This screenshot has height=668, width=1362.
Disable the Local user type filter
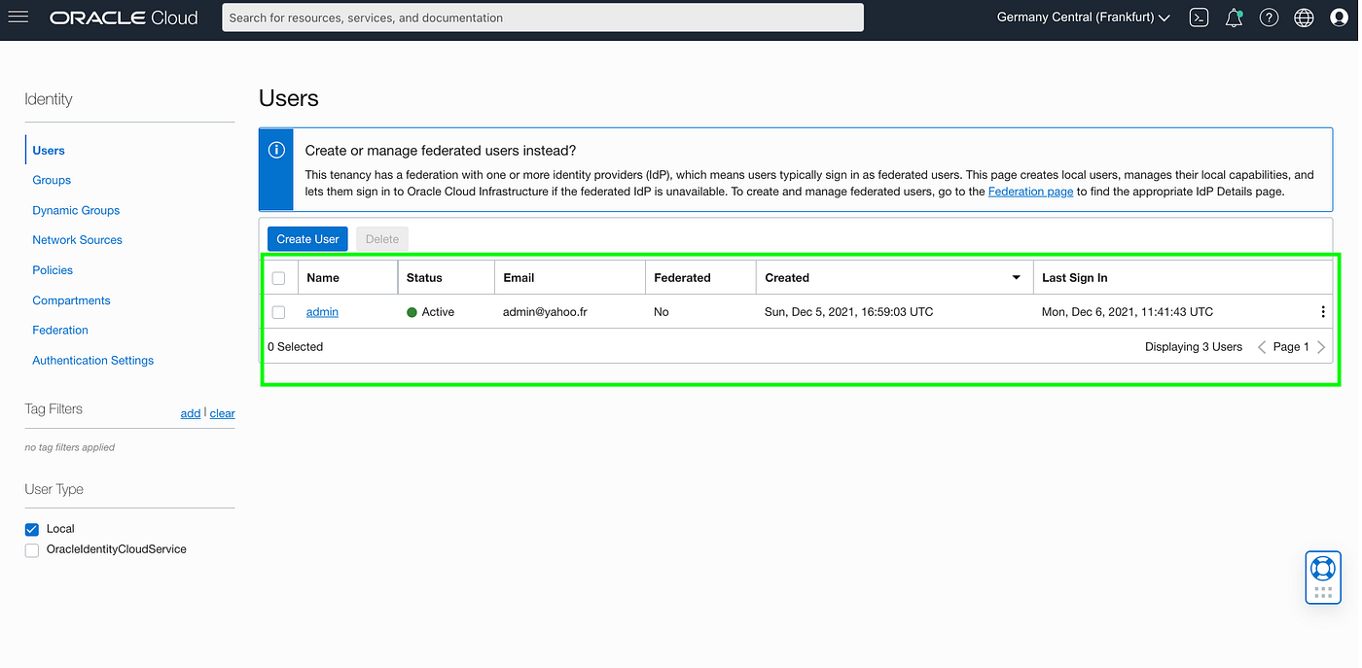(x=31, y=528)
